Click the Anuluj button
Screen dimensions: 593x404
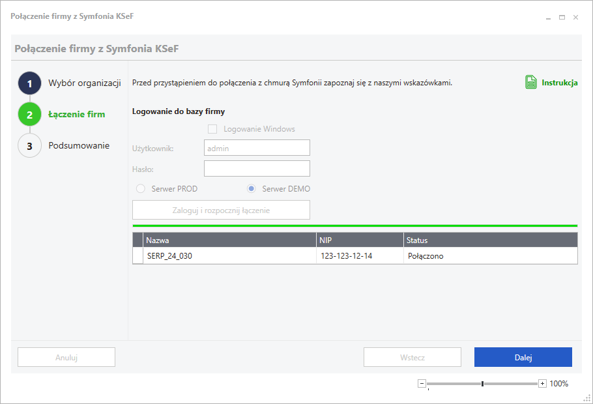66,357
